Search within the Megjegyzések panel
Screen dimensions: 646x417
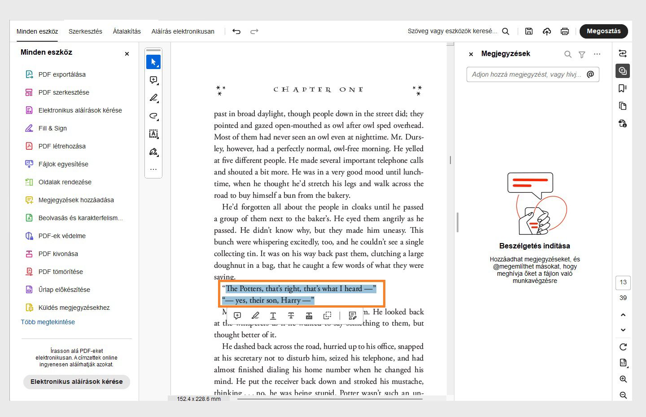click(x=568, y=54)
